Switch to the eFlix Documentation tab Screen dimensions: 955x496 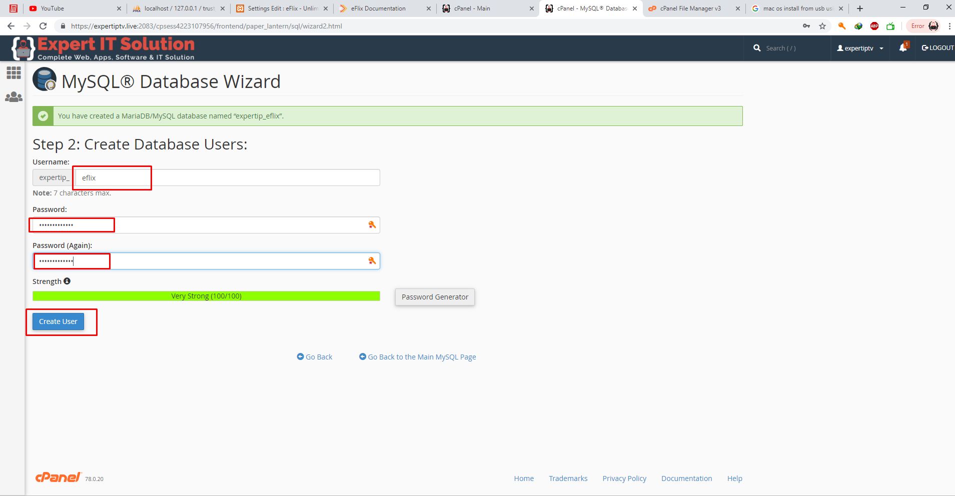[385, 8]
